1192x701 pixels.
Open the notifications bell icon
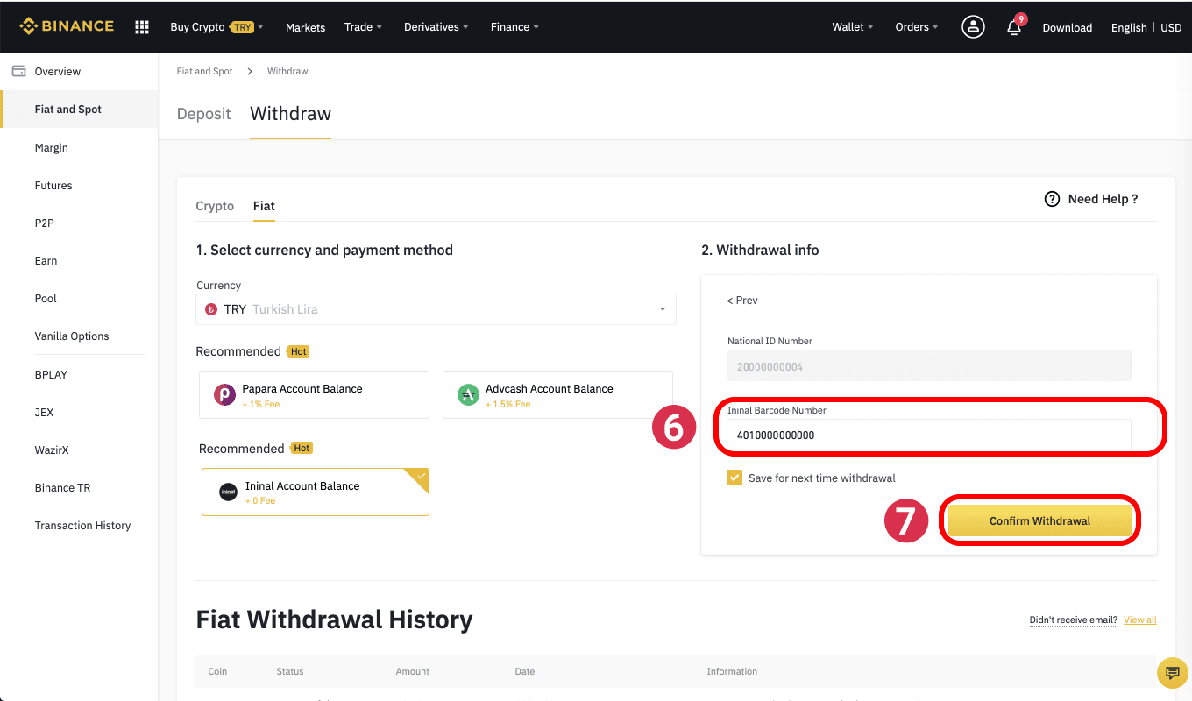pos(1014,26)
